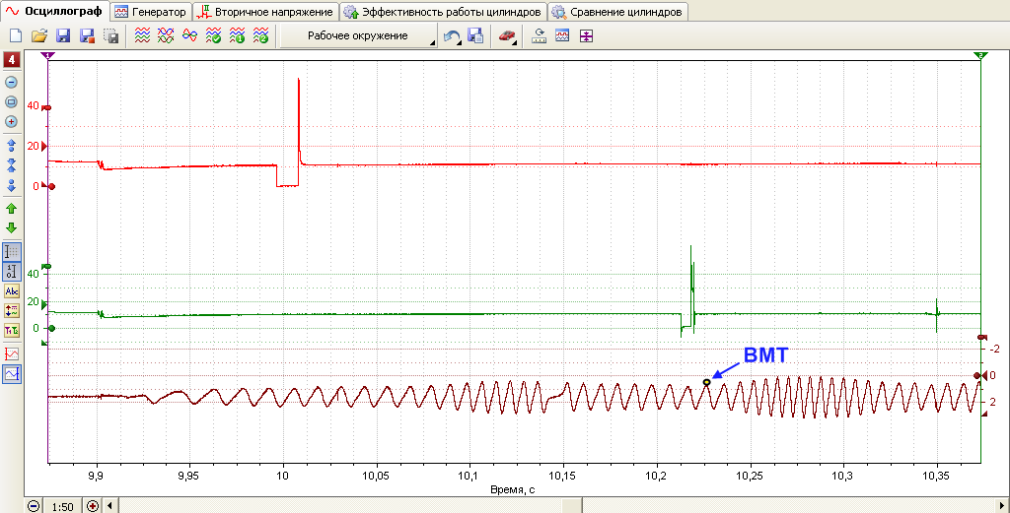Toggle the yellow measurement arrows button

(x=12, y=311)
